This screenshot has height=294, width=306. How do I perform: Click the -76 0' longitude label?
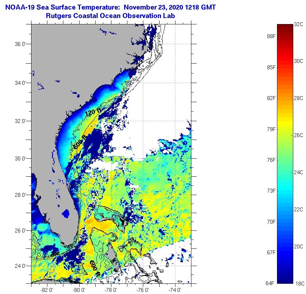[143, 290]
